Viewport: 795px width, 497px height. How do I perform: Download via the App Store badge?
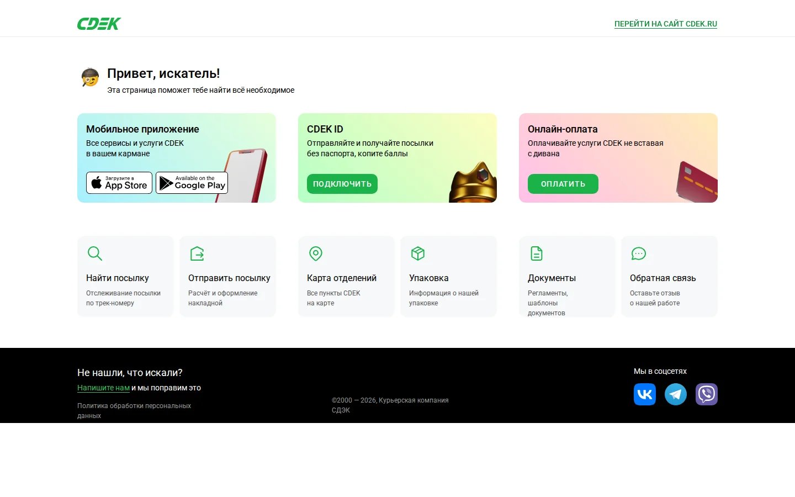(119, 183)
